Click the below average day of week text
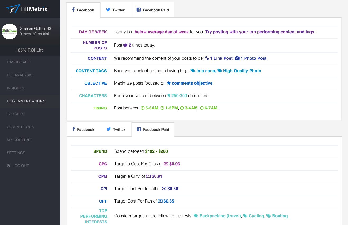 click(162, 32)
